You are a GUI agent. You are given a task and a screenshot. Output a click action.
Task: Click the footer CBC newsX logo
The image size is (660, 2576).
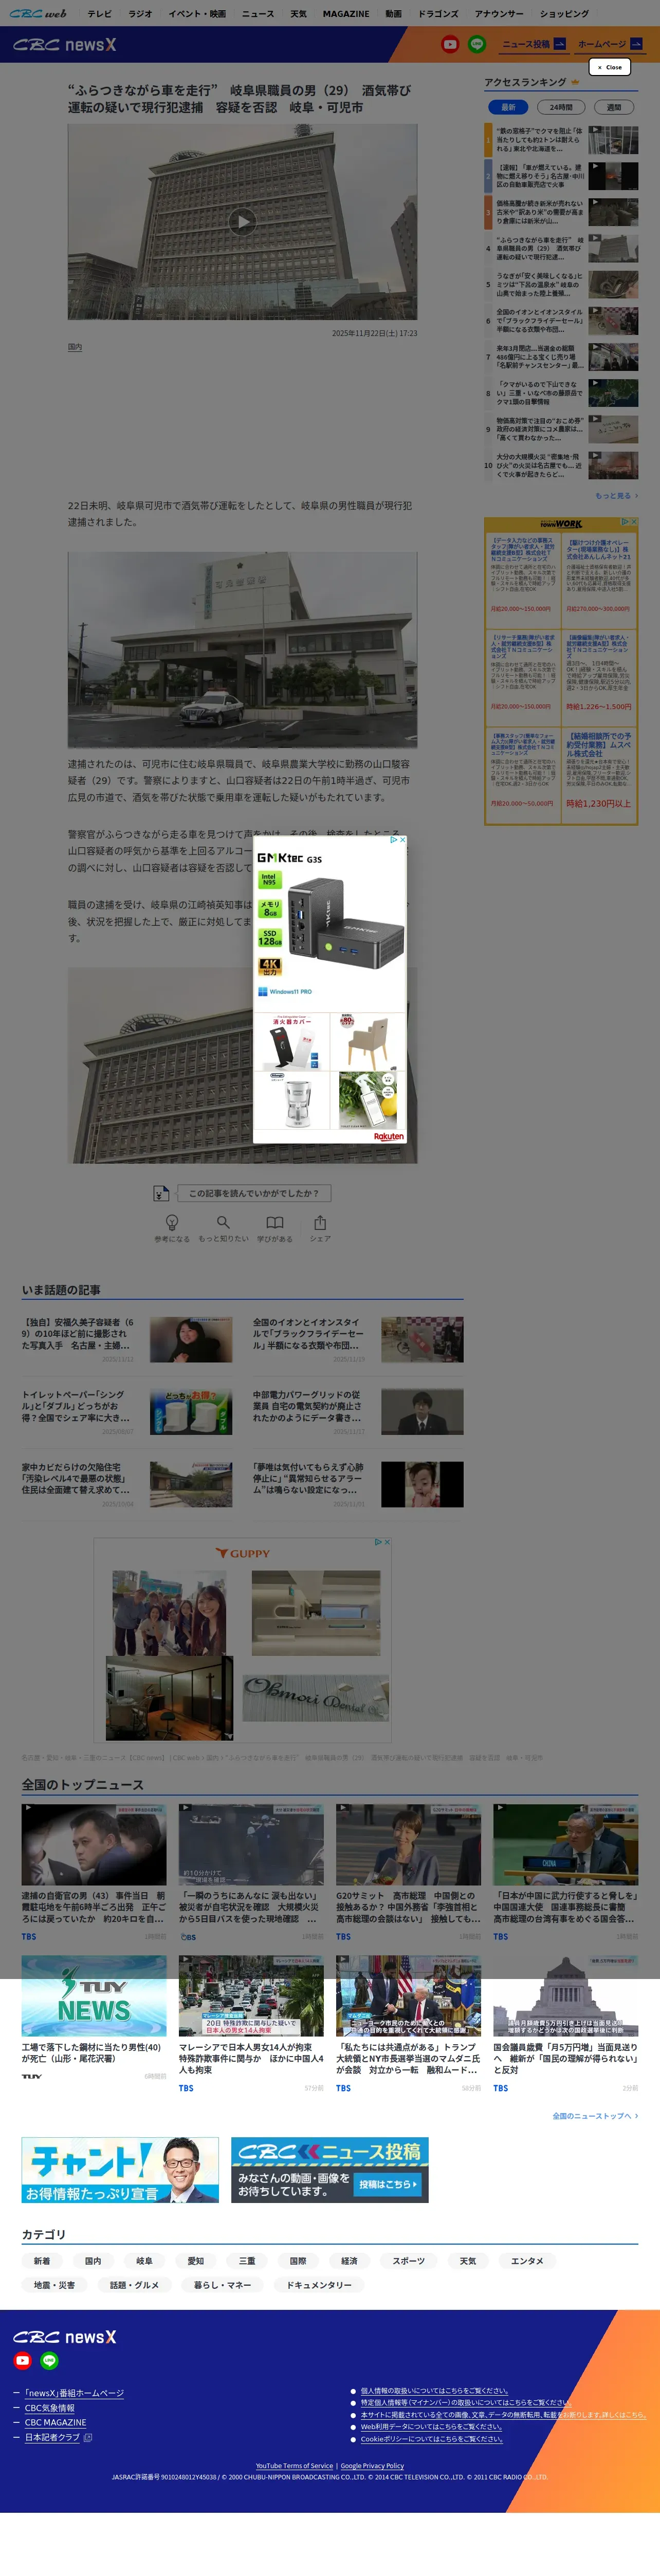pos(64,2336)
